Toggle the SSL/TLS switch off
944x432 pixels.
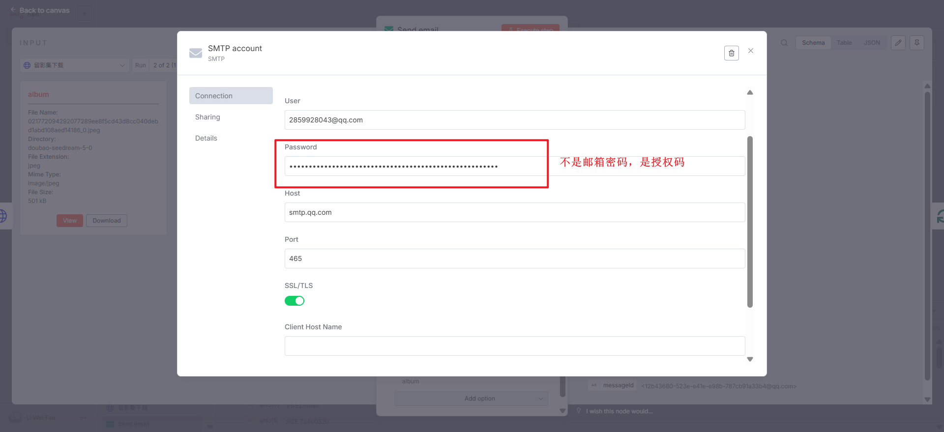click(295, 301)
